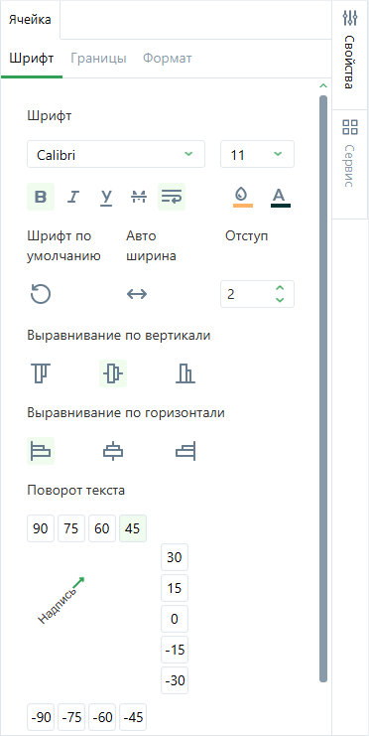369x736 pixels.
Task: Click the Надпись rotation preview
Action: (x=61, y=601)
